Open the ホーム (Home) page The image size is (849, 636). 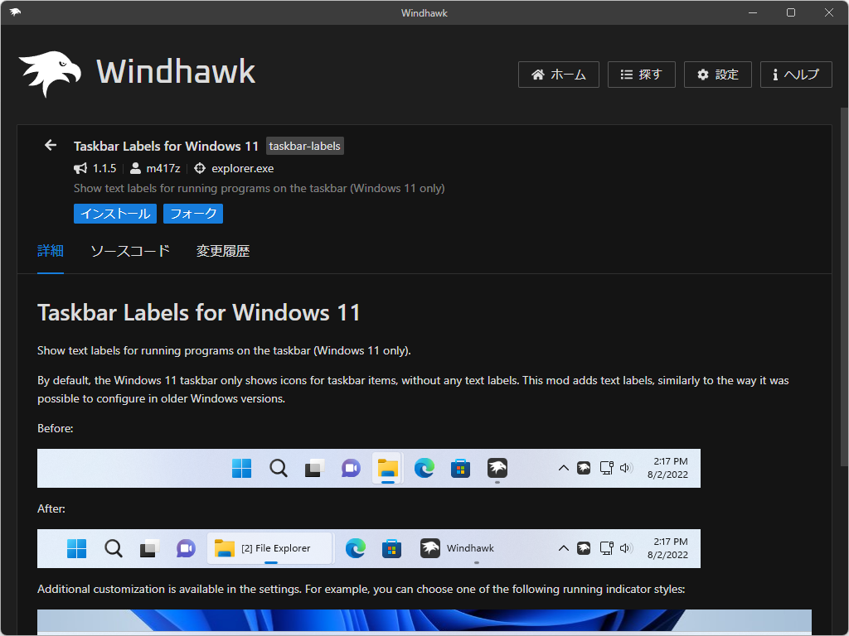click(x=558, y=75)
